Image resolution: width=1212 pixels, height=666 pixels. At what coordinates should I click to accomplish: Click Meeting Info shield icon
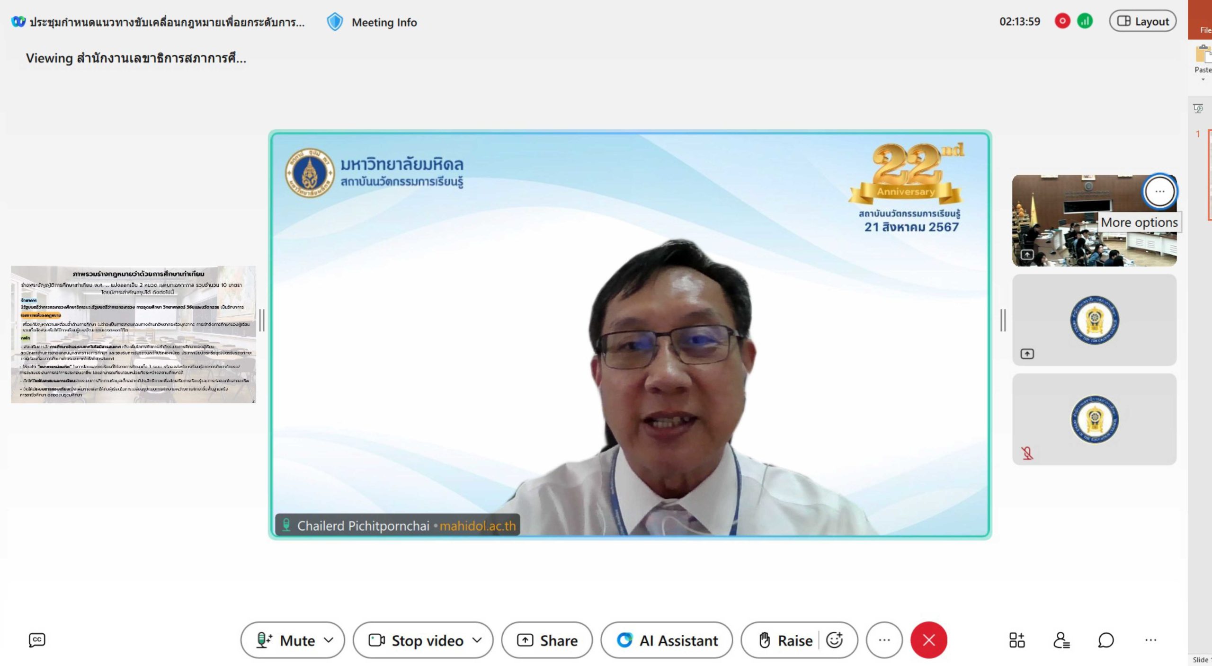pos(335,22)
